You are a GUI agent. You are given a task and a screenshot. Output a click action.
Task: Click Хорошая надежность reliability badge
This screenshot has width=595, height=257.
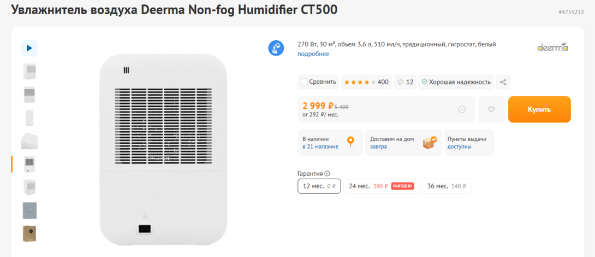pos(456,82)
